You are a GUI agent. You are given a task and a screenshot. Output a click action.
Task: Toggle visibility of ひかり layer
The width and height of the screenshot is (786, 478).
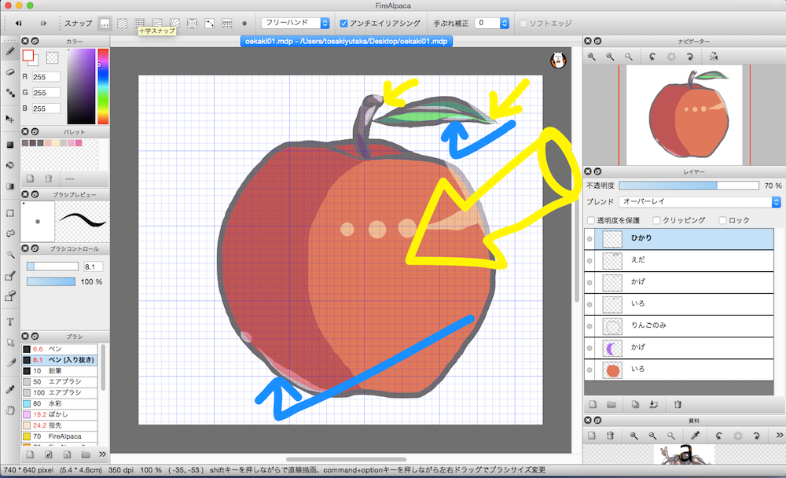[x=589, y=239]
